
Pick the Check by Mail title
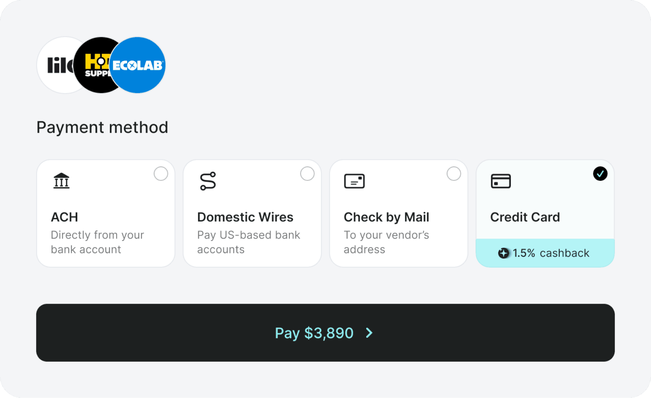[386, 217]
